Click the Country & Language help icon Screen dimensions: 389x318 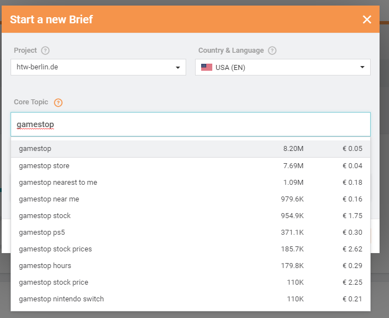pos(272,51)
